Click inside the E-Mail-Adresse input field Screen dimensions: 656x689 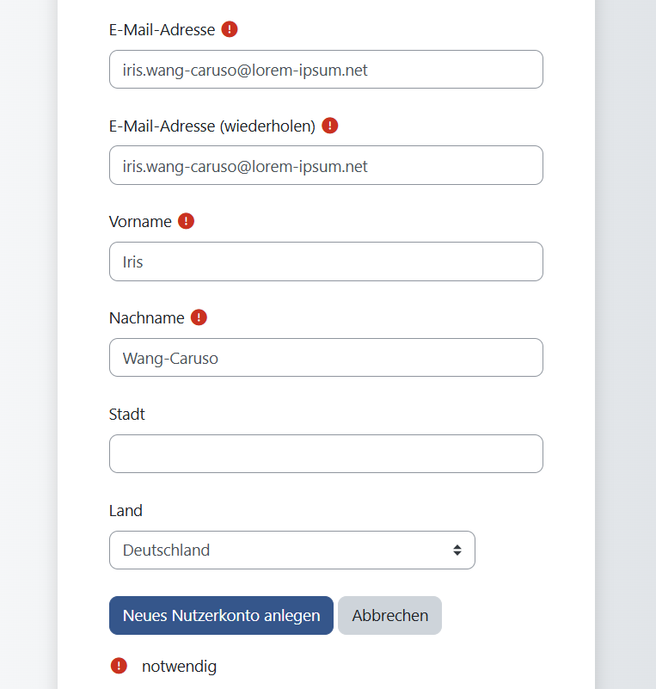326,69
